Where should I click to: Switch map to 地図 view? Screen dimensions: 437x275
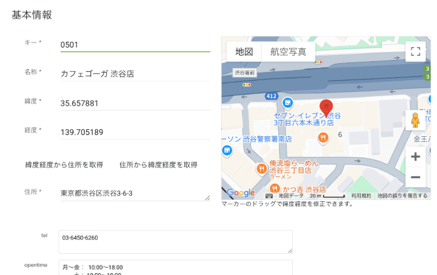point(244,52)
